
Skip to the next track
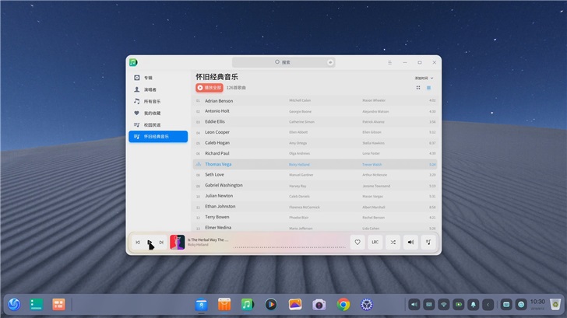coord(161,243)
